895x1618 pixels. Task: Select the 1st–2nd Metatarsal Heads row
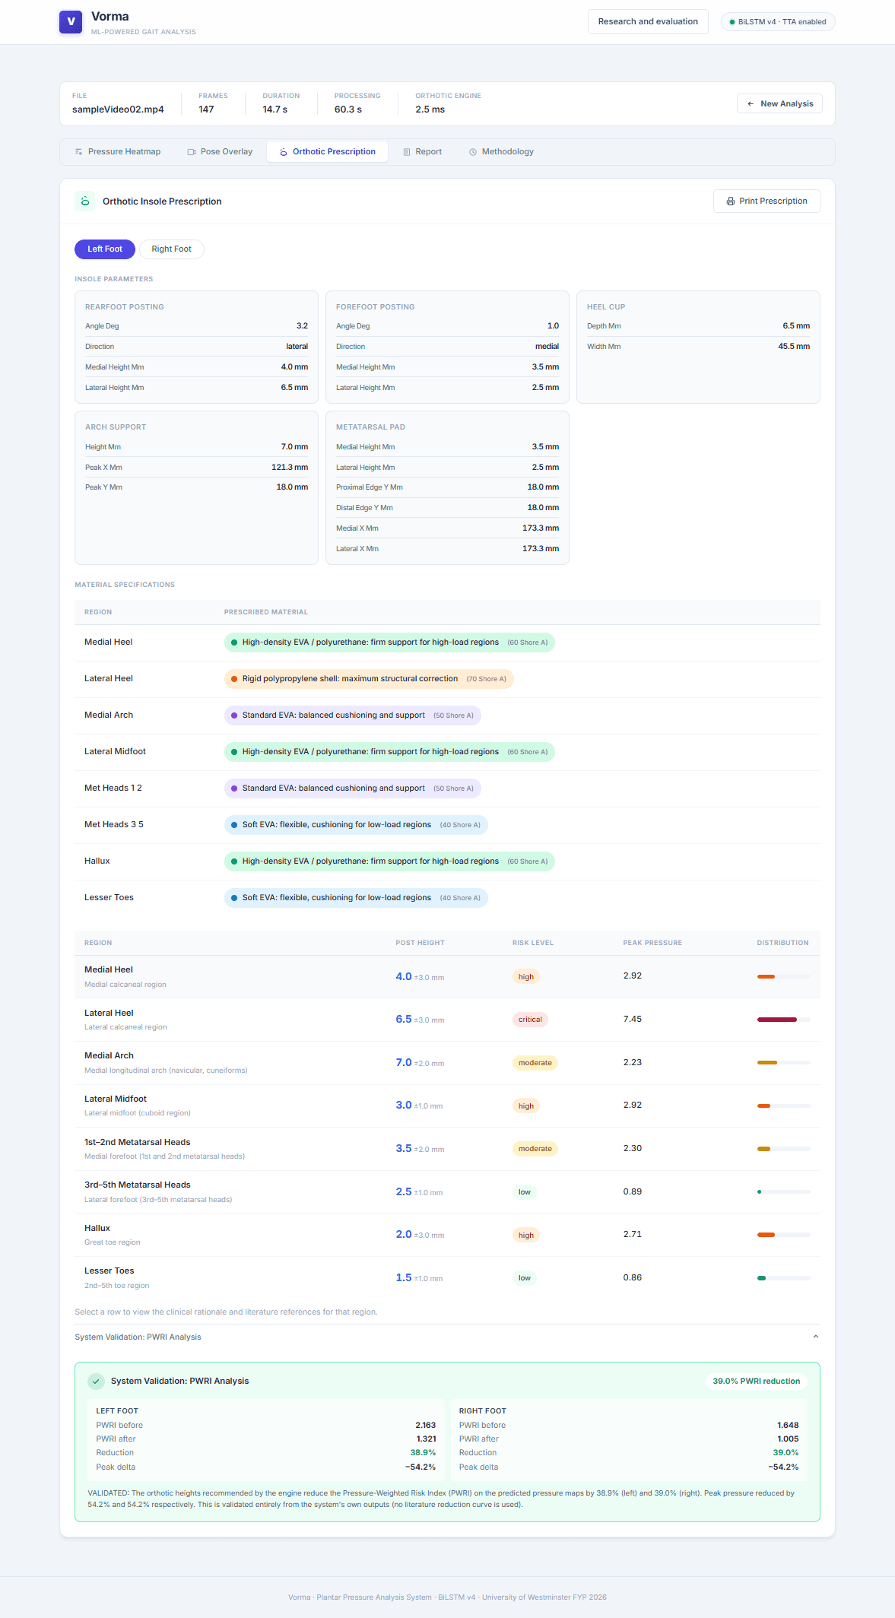(447, 1149)
